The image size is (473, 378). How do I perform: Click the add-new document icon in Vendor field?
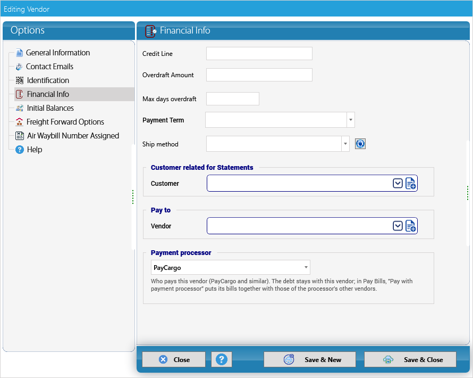tap(411, 226)
